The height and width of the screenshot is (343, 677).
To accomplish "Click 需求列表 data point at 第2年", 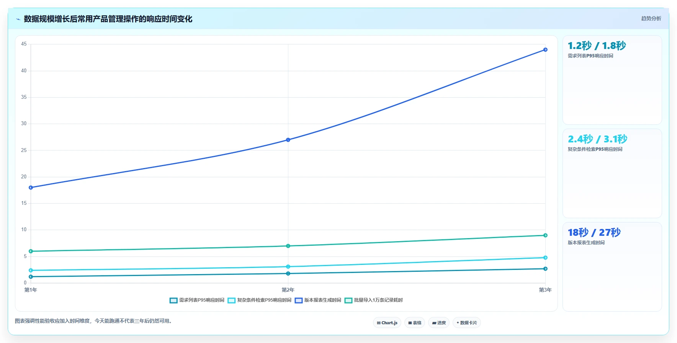I will (x=288, y=273).
